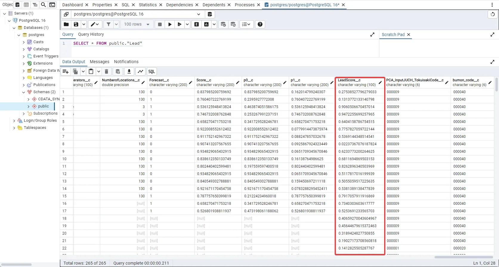Click the Execute query play button
This screenshot has width=499, height=267.
(x=170, y=24)
